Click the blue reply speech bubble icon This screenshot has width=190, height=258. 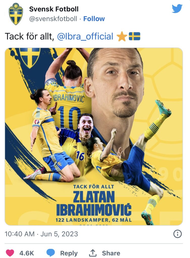click(50, 253)
